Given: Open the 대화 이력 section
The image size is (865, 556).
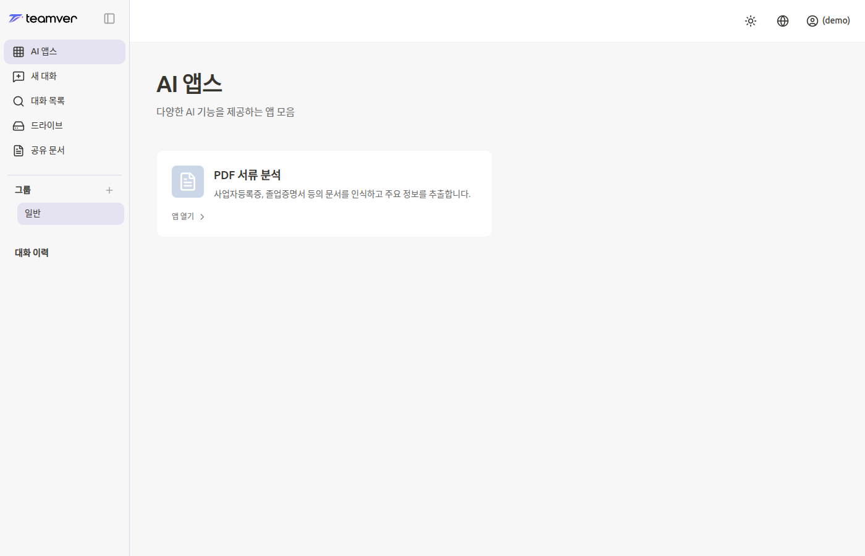Looking at the screenshot, I should [x=32, y=252].
